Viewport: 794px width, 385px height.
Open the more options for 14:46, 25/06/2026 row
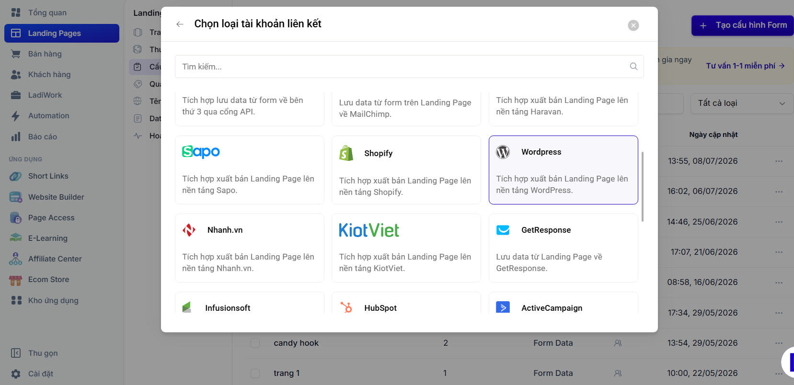779,222
